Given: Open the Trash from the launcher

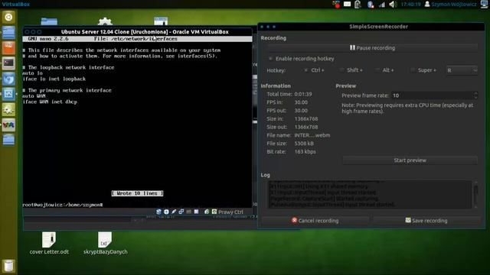Looking at the screenshot, I should (x=8, y=266).
